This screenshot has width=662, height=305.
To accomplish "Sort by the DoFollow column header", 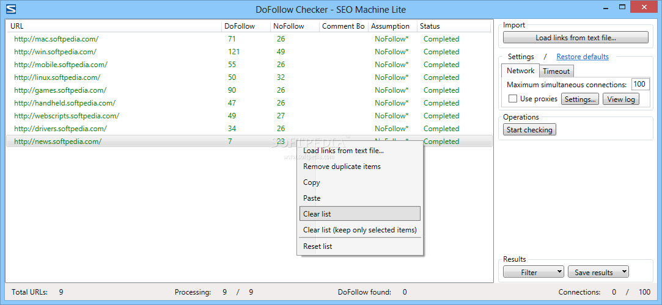I will (x=246, y=26).
